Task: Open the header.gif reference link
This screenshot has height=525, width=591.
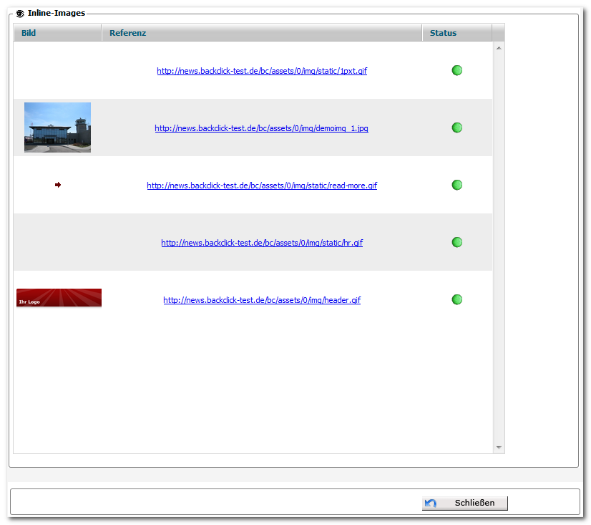Action: click(262, 300)
